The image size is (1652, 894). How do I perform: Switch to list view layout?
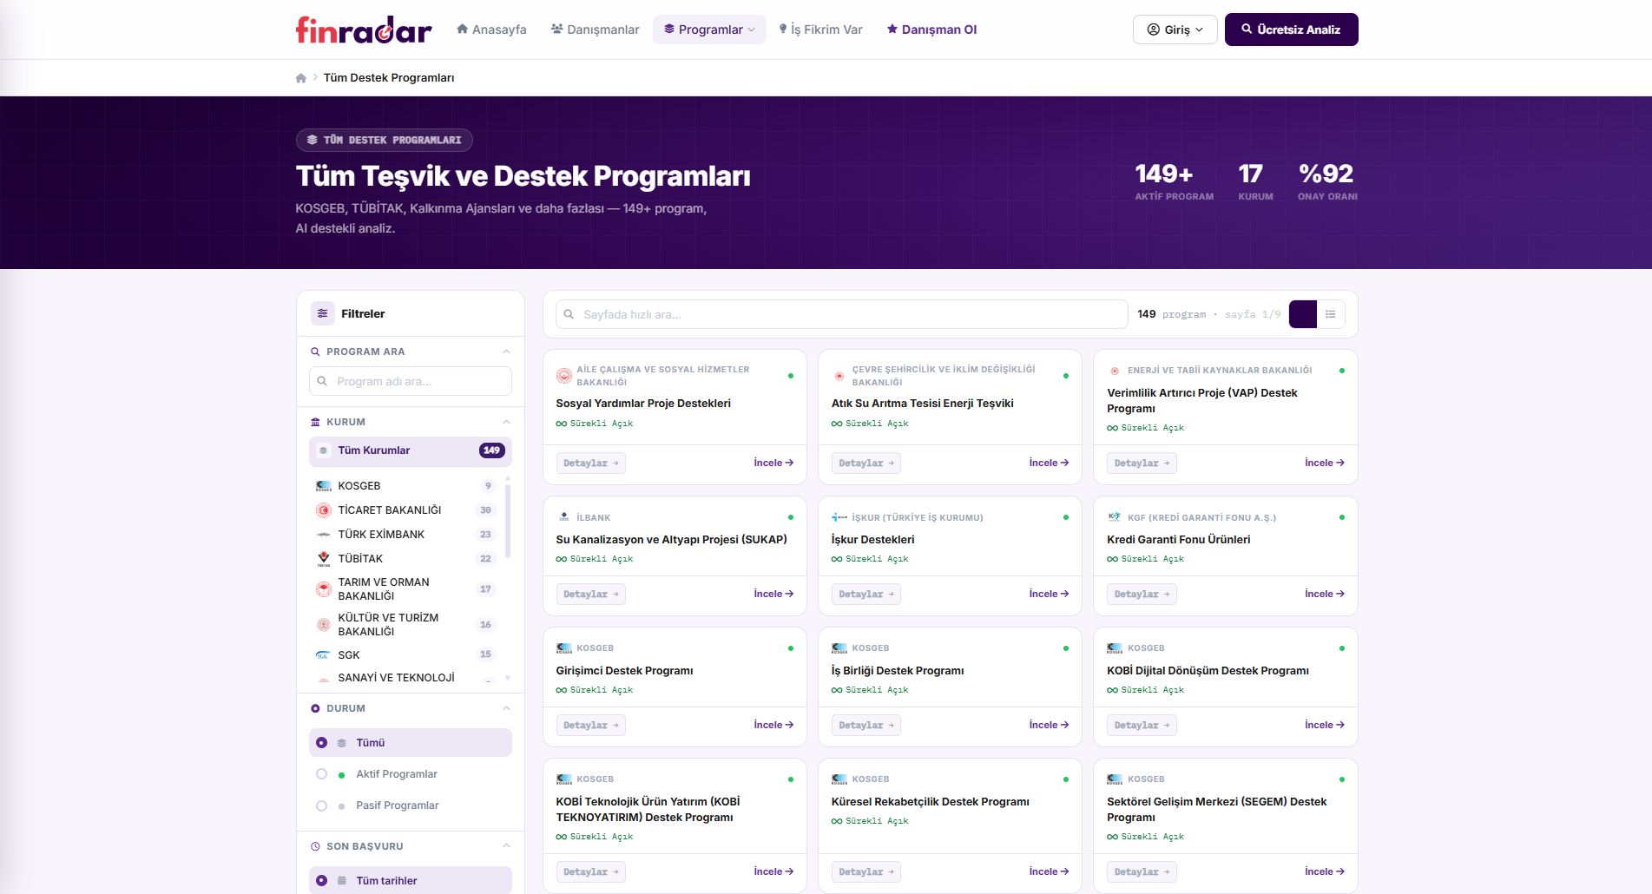coord(1331,314)
